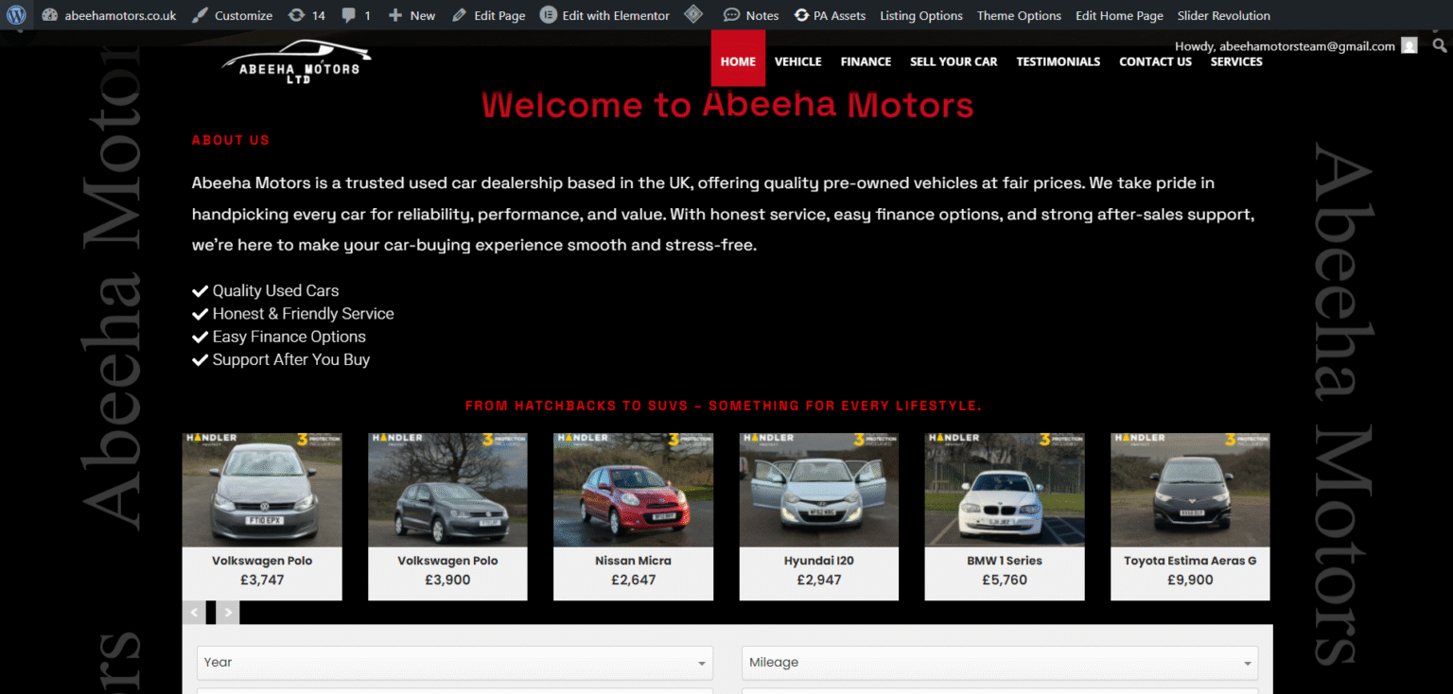This screenshot has width=1453, height=694.
Task: Open Notes in the admin bar
Action: click(751, 15)
